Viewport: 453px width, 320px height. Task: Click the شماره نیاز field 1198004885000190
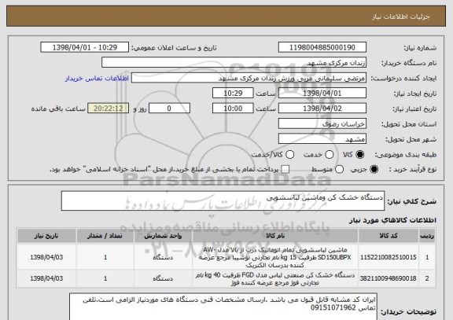(x=322, y=47)
